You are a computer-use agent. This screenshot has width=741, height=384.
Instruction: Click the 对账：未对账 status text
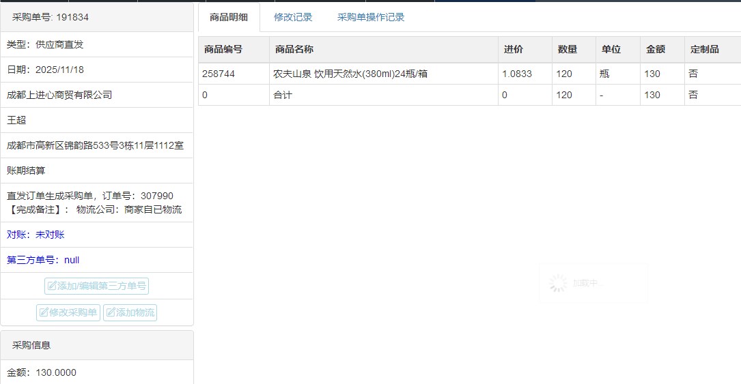point(36,235)
